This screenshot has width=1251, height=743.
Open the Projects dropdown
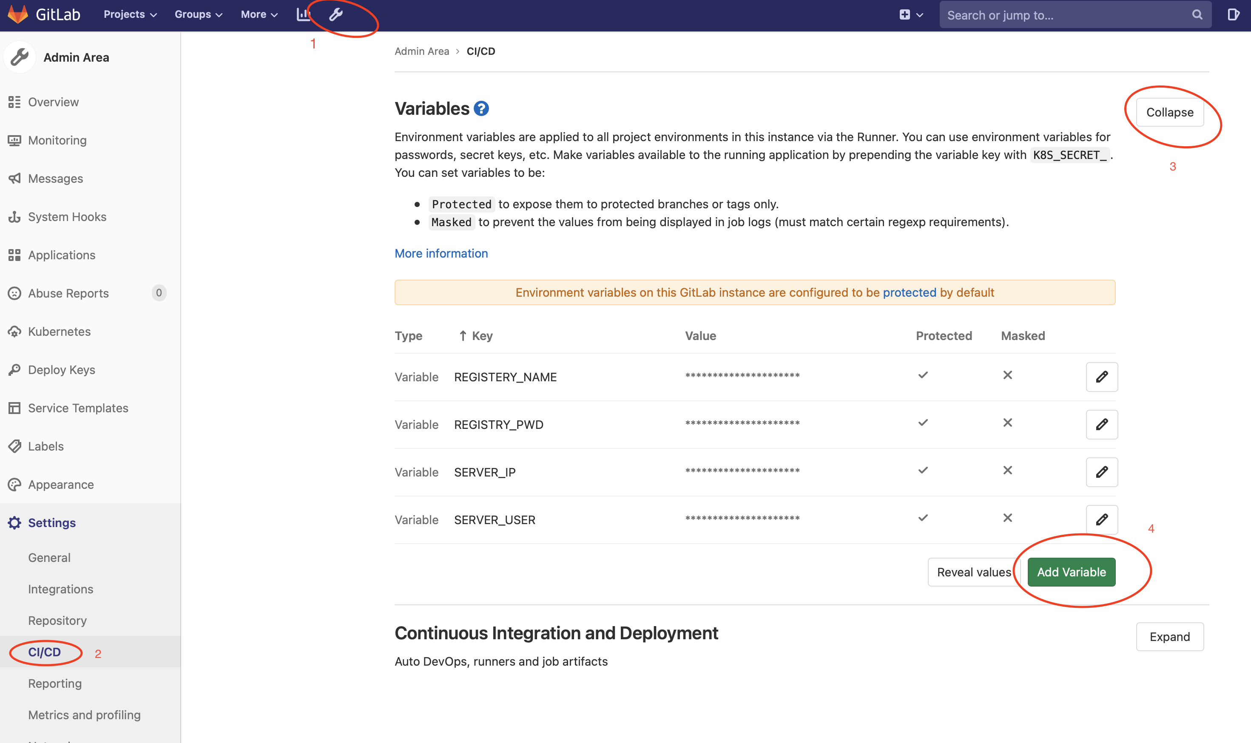click(130, 14)
